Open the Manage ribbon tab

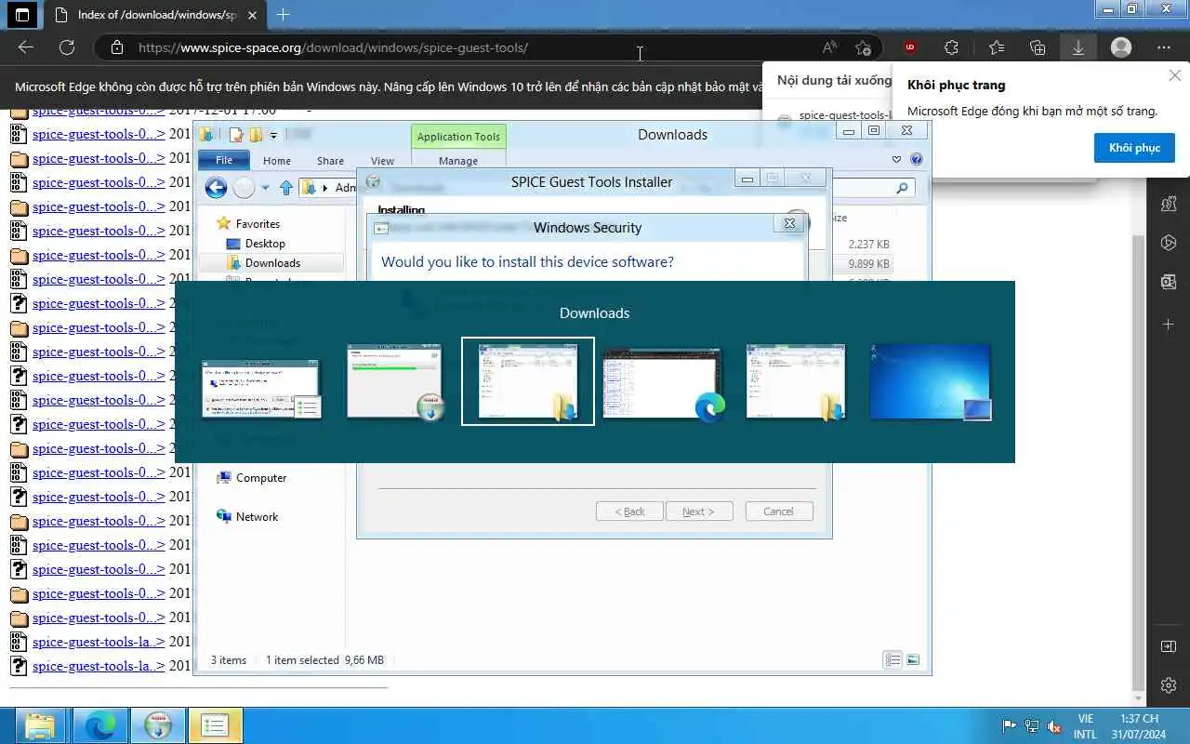(x=458, y=161)
